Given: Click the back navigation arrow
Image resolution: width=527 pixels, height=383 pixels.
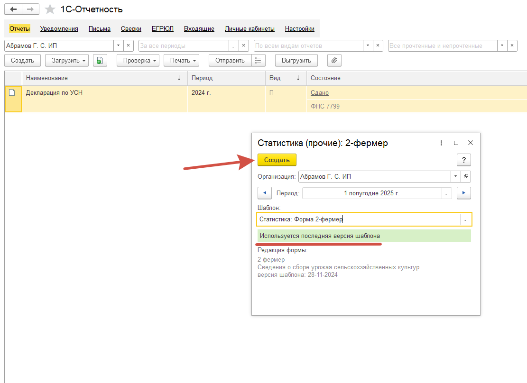Looking at the screenshot, I should (13, 9).
